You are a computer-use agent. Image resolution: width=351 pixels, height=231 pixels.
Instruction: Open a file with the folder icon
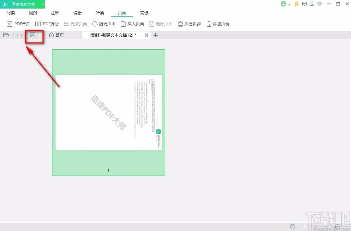(6, 35)
